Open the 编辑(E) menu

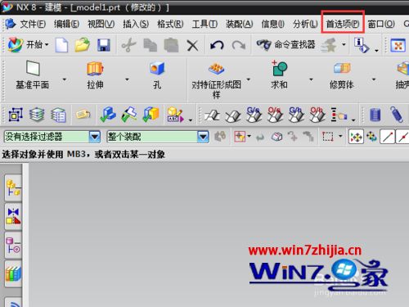point(66,24)
